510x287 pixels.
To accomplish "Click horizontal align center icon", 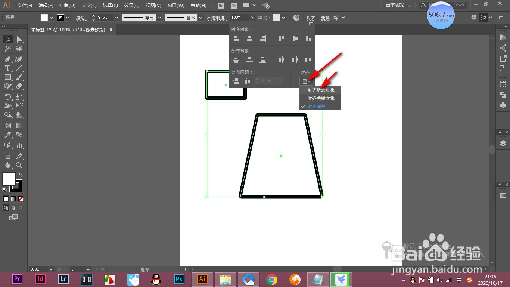I will point(249,38).
